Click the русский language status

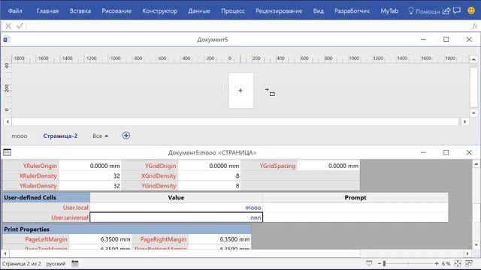point(56,263)
